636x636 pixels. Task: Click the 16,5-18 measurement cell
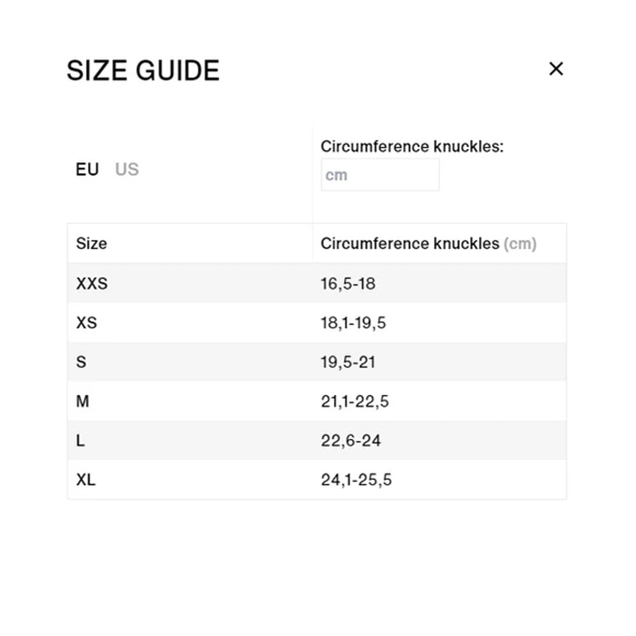(x=348, y=284)
